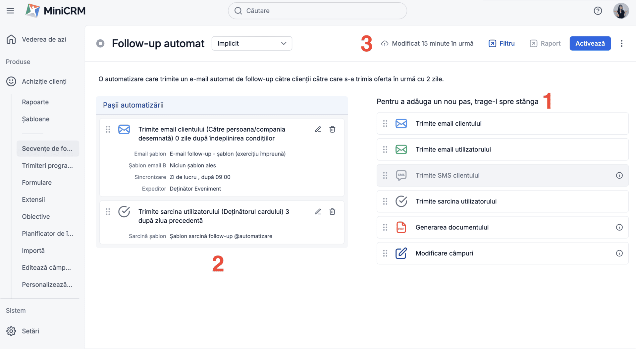Open Obiective in the sidebar
The width and height of the screenshot is (636, 349).
coord(36,217)
